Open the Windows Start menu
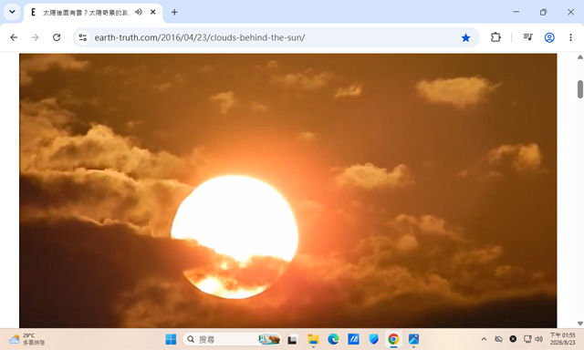The height and width of the screenshot is (350, 584). pyautogui.click(x=171, y=339)
